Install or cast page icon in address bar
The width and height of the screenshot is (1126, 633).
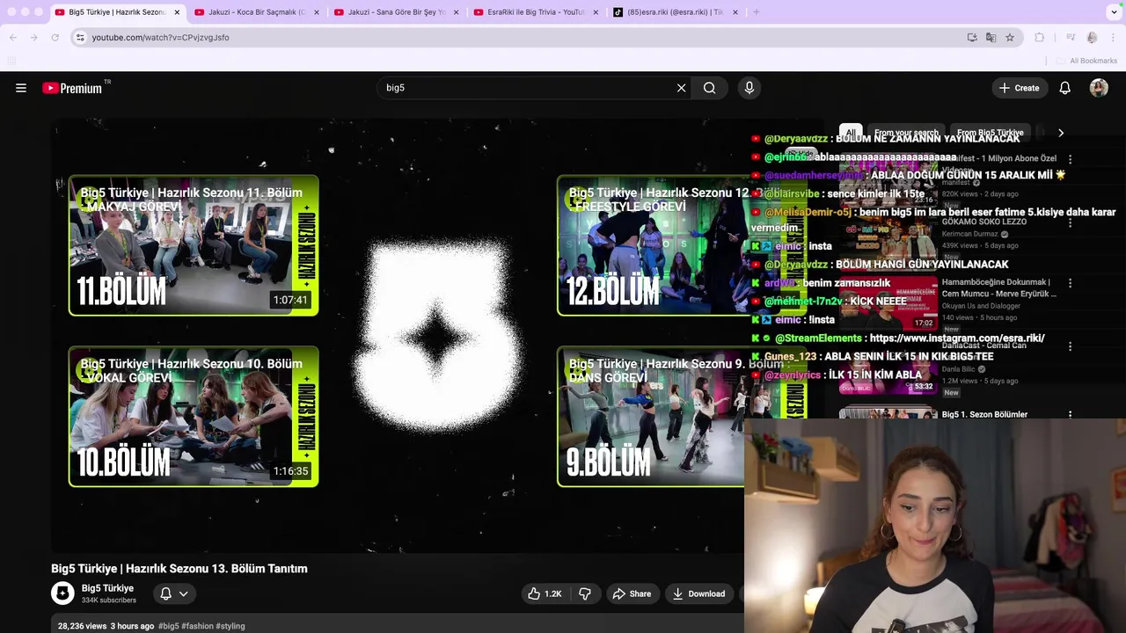coord(972,38)
